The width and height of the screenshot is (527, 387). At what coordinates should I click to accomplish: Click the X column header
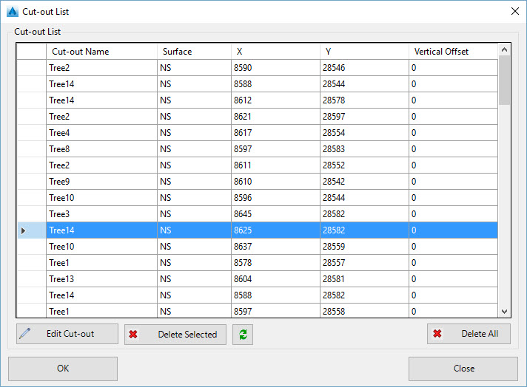275,52
